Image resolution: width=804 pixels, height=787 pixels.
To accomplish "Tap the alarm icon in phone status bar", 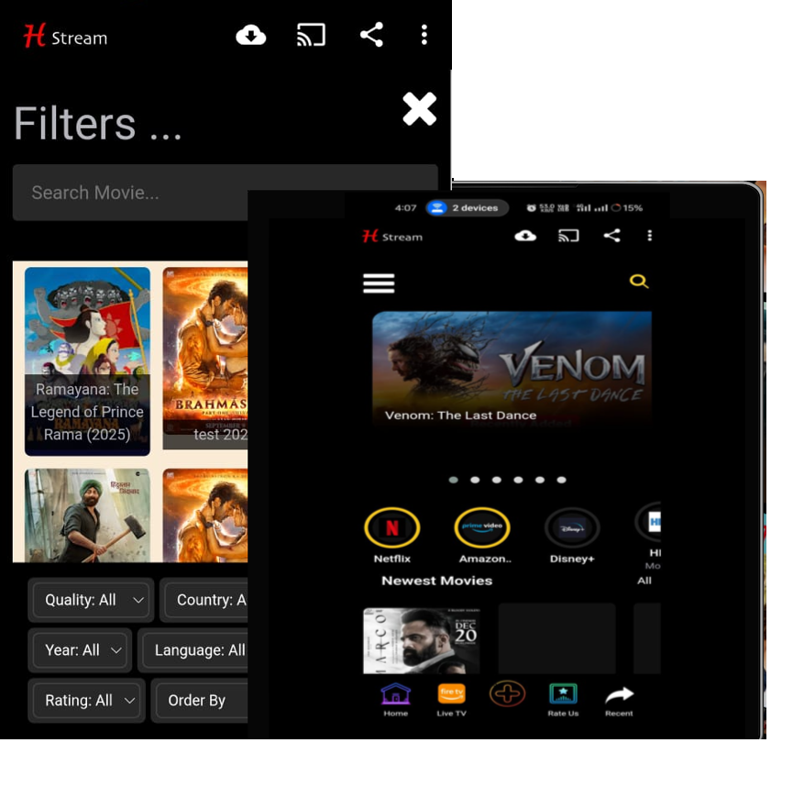I will tap(531, 208).
